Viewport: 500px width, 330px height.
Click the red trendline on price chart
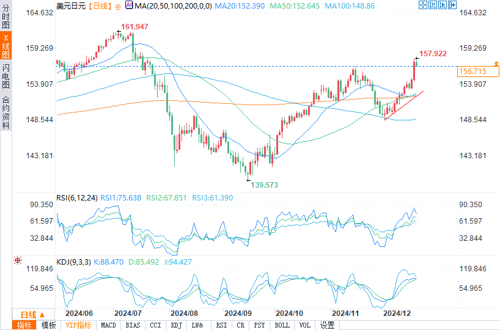[404, 106]
